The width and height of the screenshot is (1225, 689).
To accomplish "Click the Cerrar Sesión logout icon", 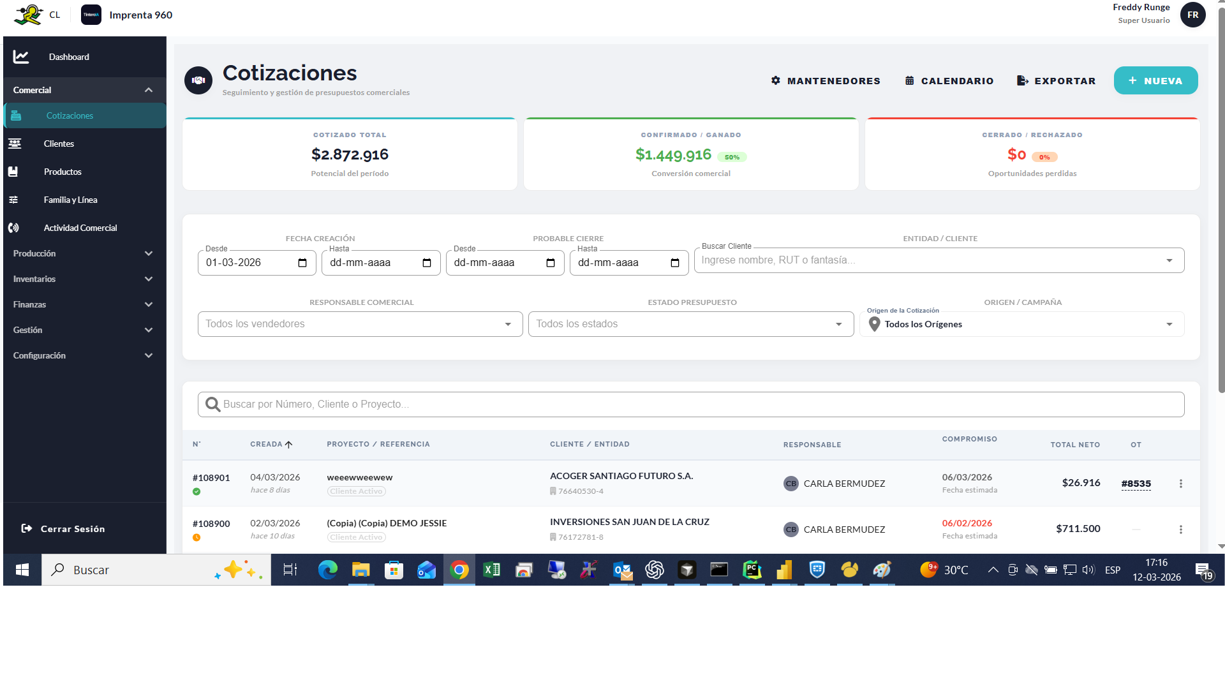I will [x=26, y=528].
